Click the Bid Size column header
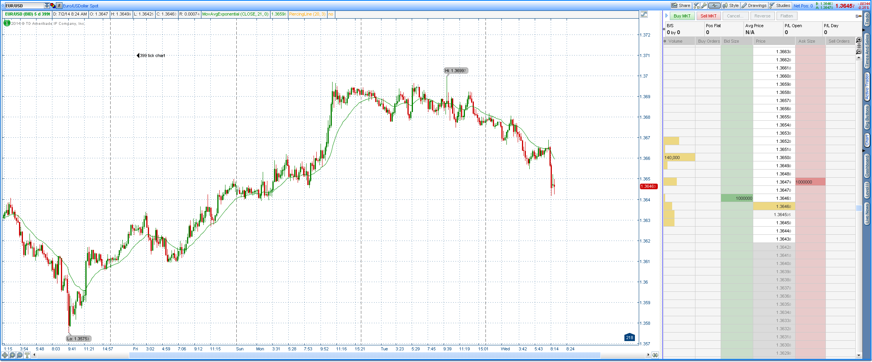Viewport: 872px width, 362px height. pos(737,41)
